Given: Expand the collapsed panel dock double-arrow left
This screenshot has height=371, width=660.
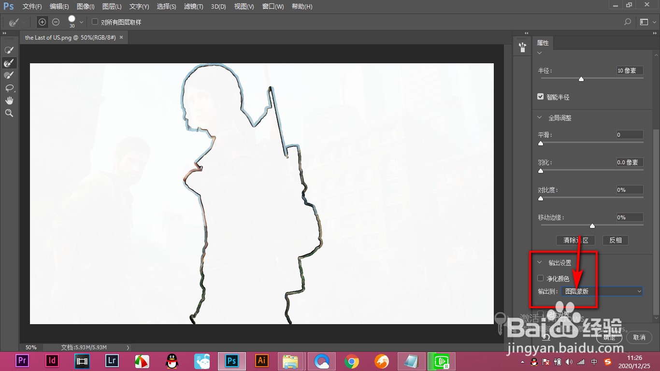Looking at the screenshot, I should 527,33.
